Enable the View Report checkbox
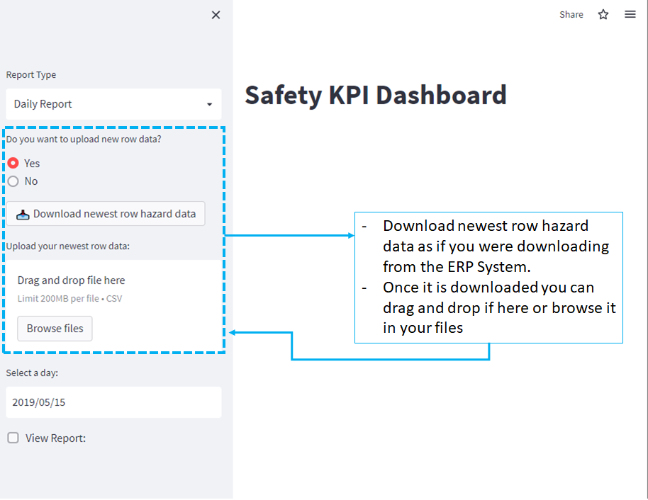This screenshot has width=648, height=500. (12, 438)
